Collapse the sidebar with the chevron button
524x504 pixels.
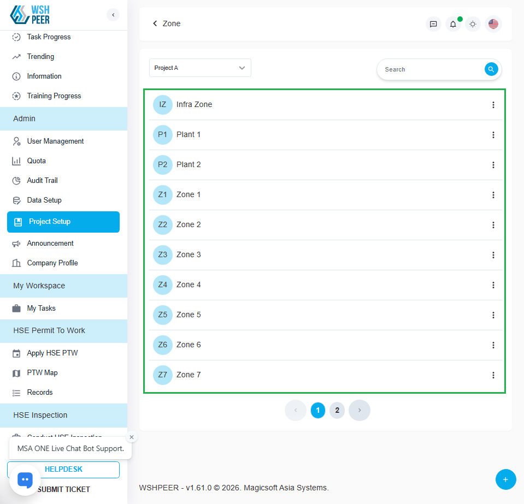(x=113, y=15)
